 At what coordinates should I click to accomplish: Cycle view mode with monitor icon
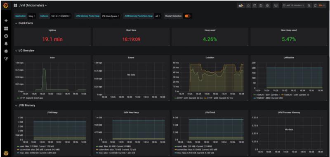(x=276, y=6)
